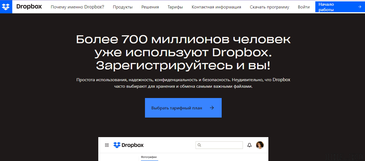Click the Dropbox logo inside the preview window
This screenshot has width=365, height=161.
[128, 145]
